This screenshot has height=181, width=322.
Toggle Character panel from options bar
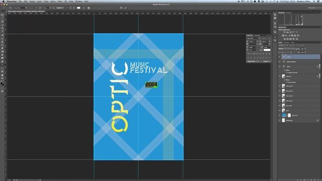[x=89, y=8]
